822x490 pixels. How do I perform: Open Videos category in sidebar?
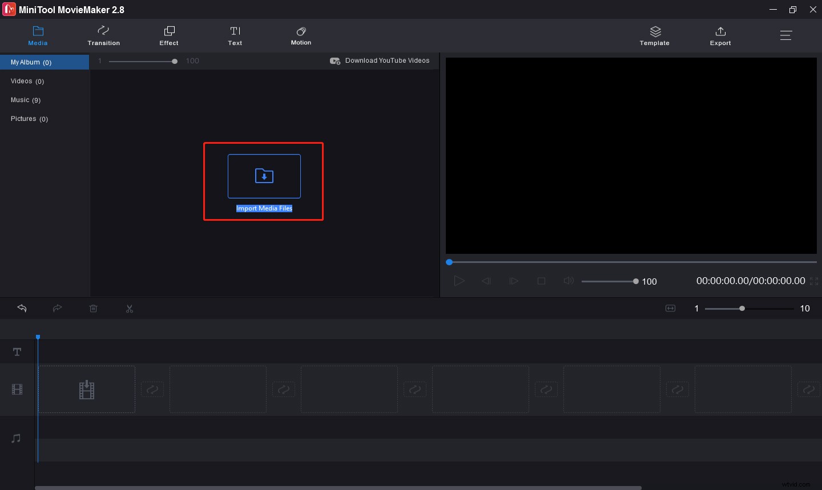click(27, 81)
